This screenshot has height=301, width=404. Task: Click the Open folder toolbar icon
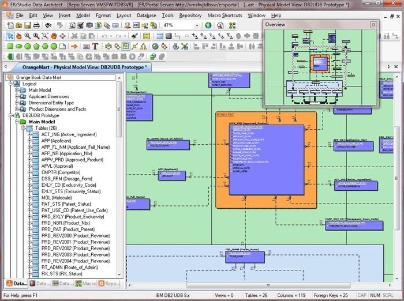pos(19,25)
